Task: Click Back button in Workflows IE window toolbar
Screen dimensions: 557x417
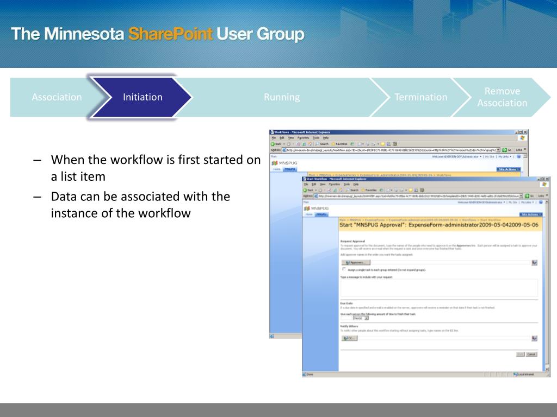Action: [x=276, y=144]
